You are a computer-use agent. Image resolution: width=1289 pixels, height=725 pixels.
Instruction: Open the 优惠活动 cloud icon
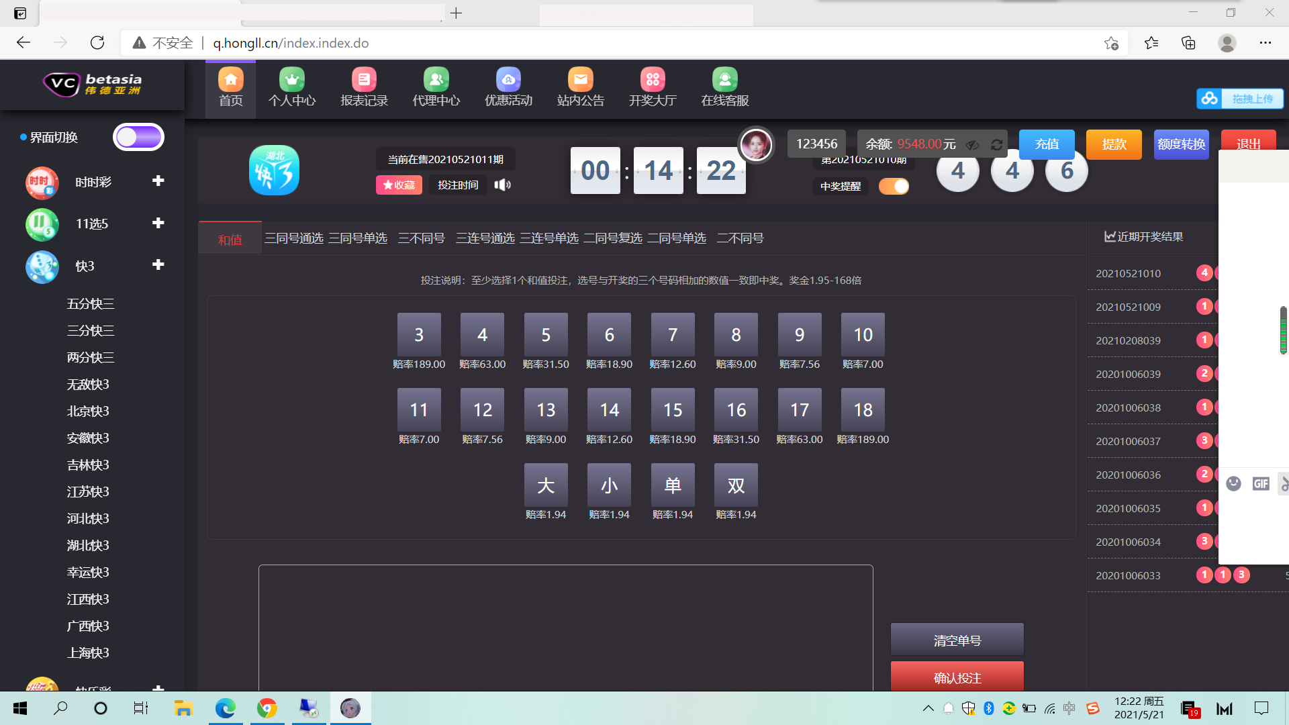pyautogui.click(x=508, y=80)
